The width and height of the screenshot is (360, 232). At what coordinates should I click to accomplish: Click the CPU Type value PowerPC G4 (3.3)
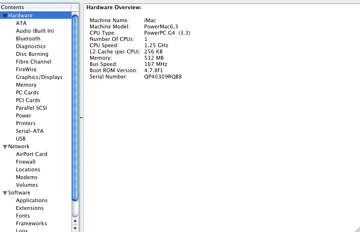point(167,33)
